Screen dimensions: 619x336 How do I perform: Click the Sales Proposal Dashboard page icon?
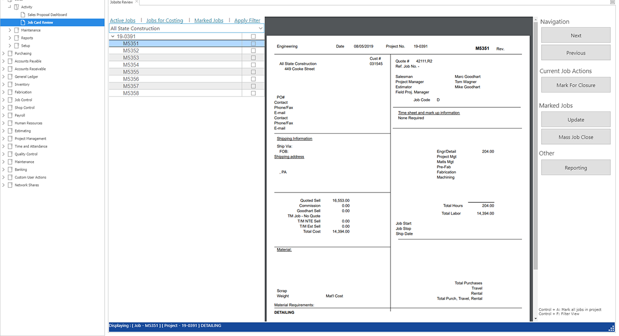(23, 15)
